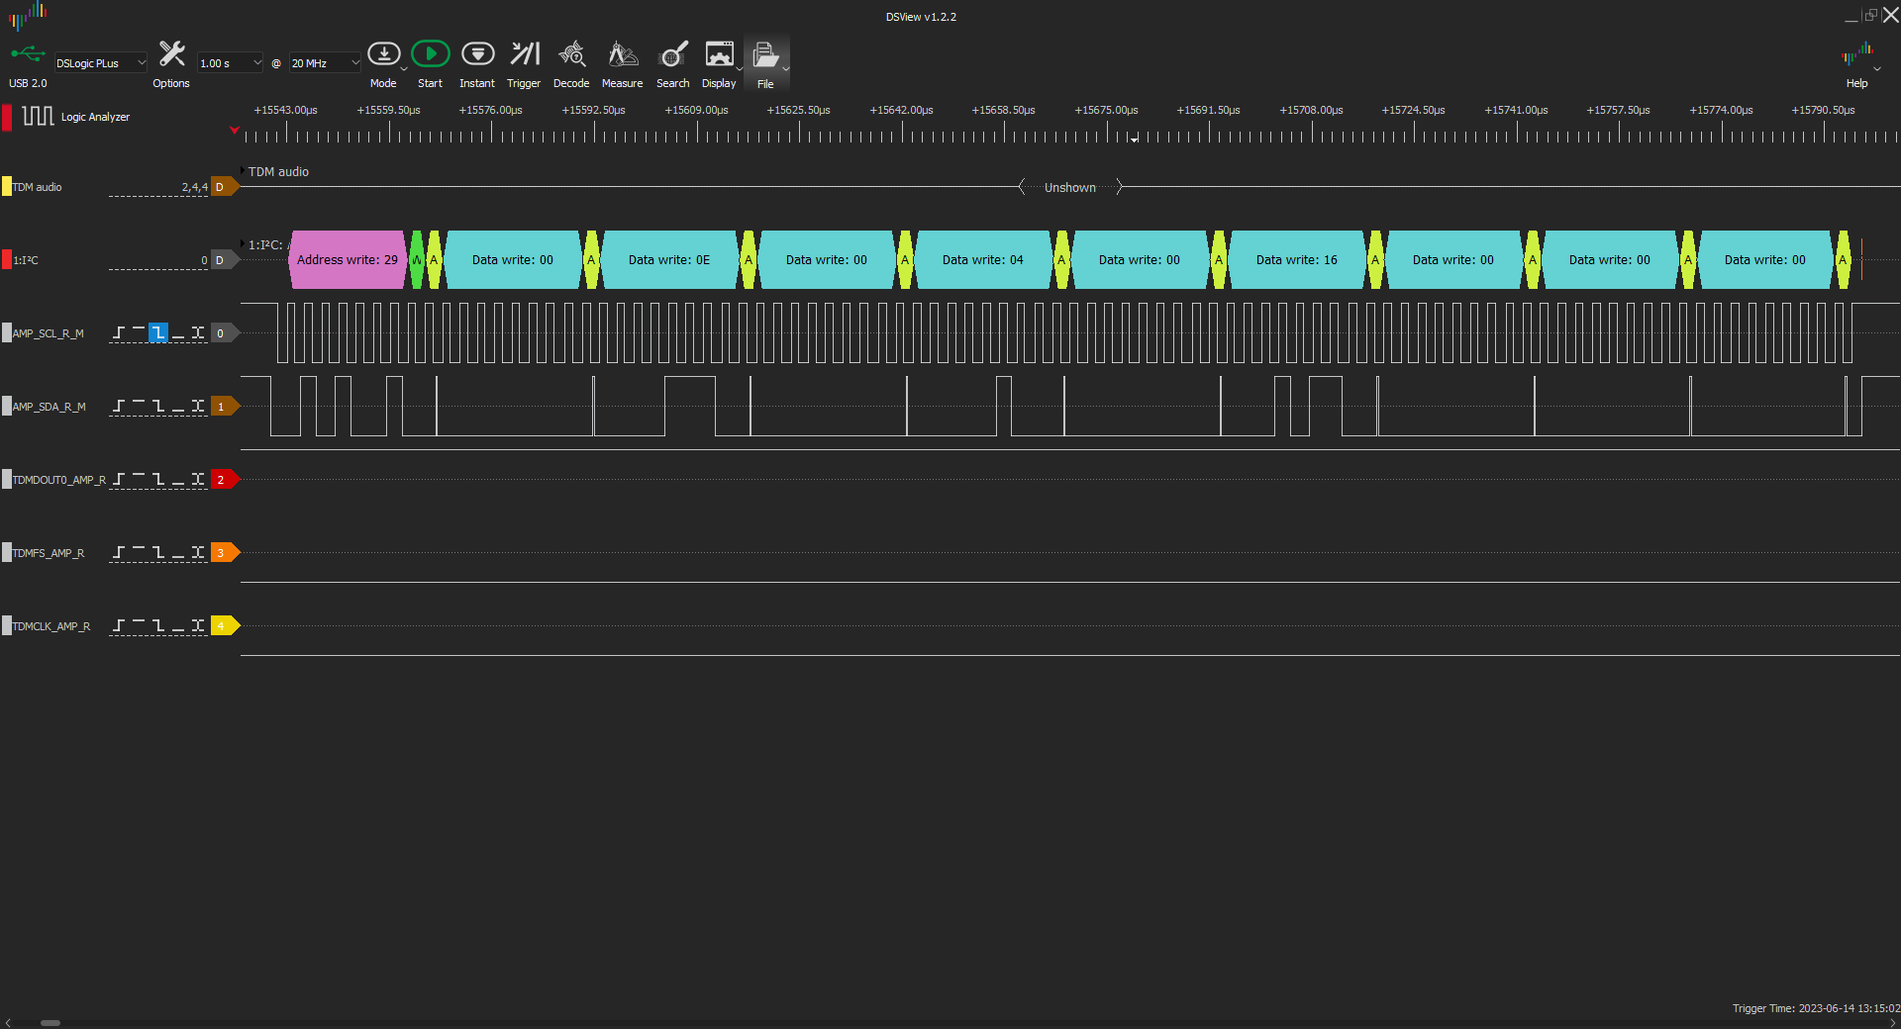
Task: Set falling edge trigger on AMP_SDA_R_M
Action: (158, 406)
